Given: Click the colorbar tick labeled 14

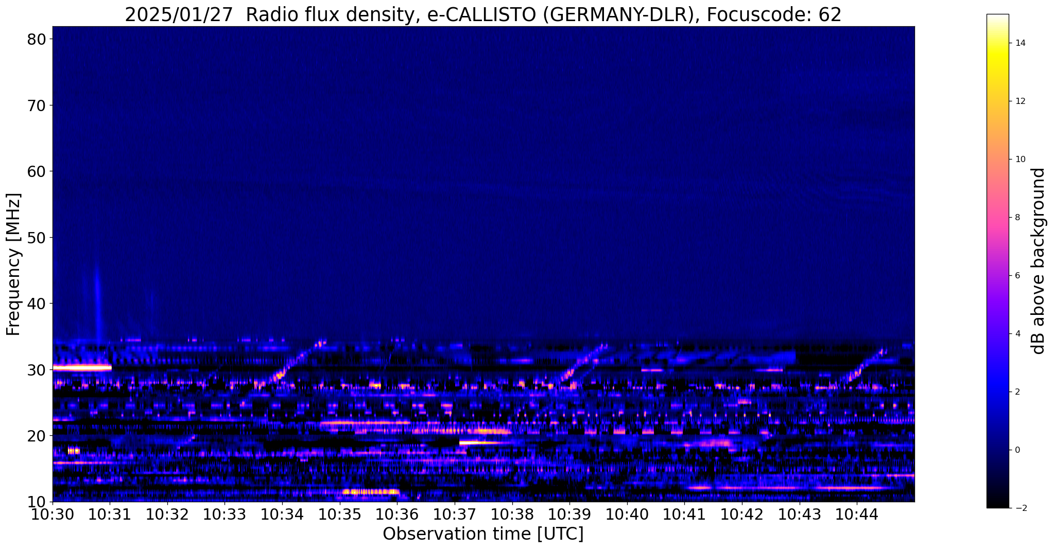Looking at the screenshot, I should point(1020,43).
